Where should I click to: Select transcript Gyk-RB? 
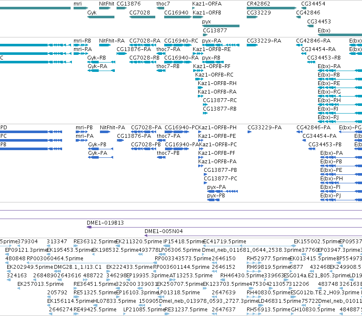click(101, 62)
